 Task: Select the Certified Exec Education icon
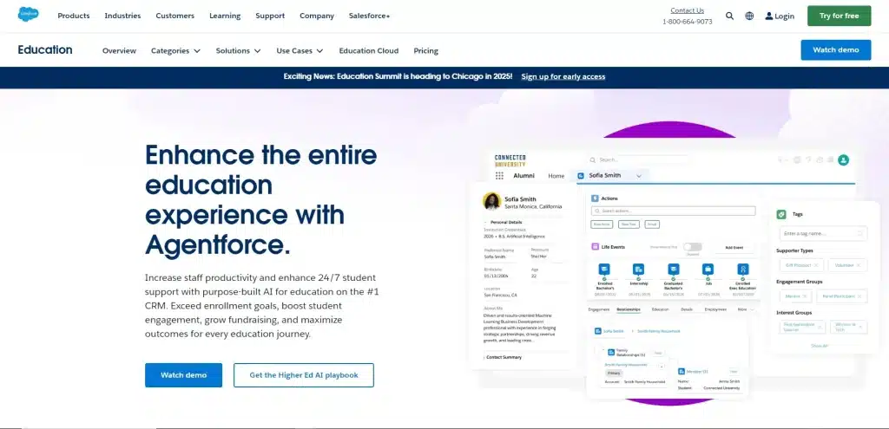click(x=743, y=269)
